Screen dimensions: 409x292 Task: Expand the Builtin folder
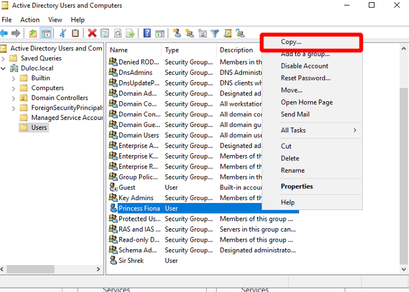pos(13,78)
